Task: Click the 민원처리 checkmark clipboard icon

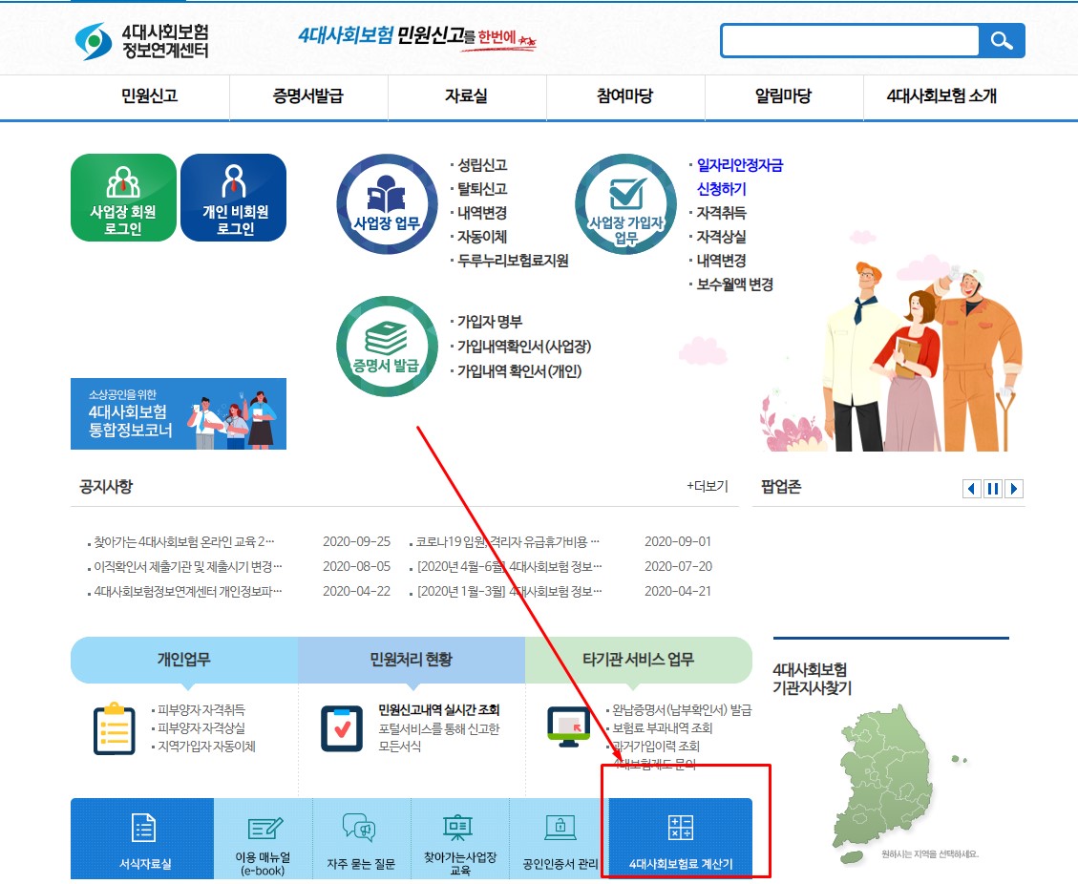Action: pos(342,728)
